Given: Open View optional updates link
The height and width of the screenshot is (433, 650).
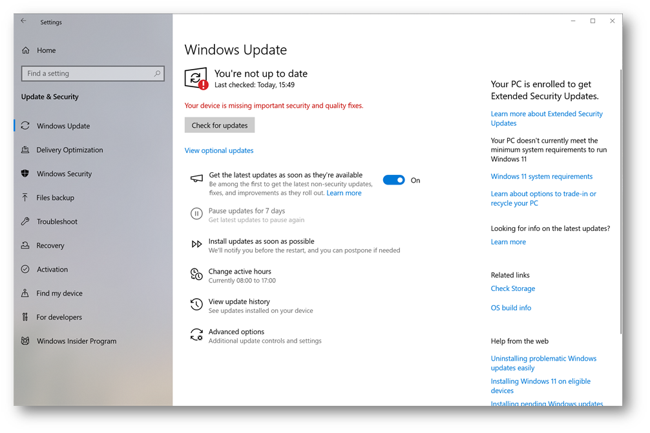Looking at the screenshot, I should coord(219,150).
